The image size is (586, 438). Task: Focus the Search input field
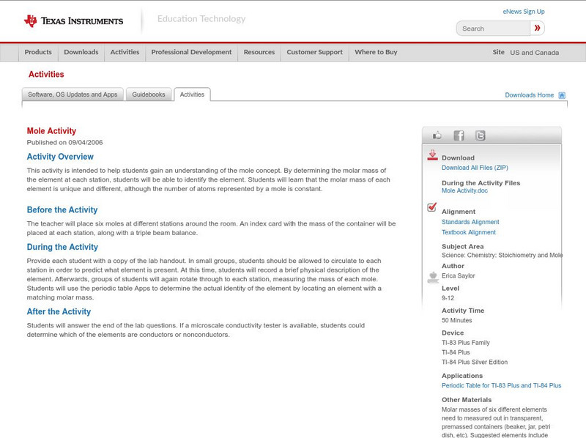coord(493,29)
